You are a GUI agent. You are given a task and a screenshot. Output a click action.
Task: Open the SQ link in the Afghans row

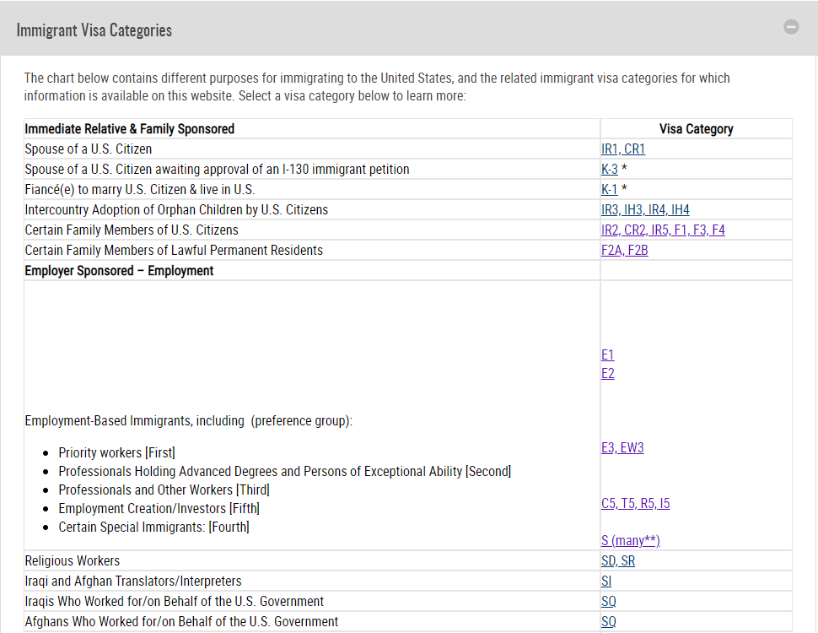click(609, 622)
